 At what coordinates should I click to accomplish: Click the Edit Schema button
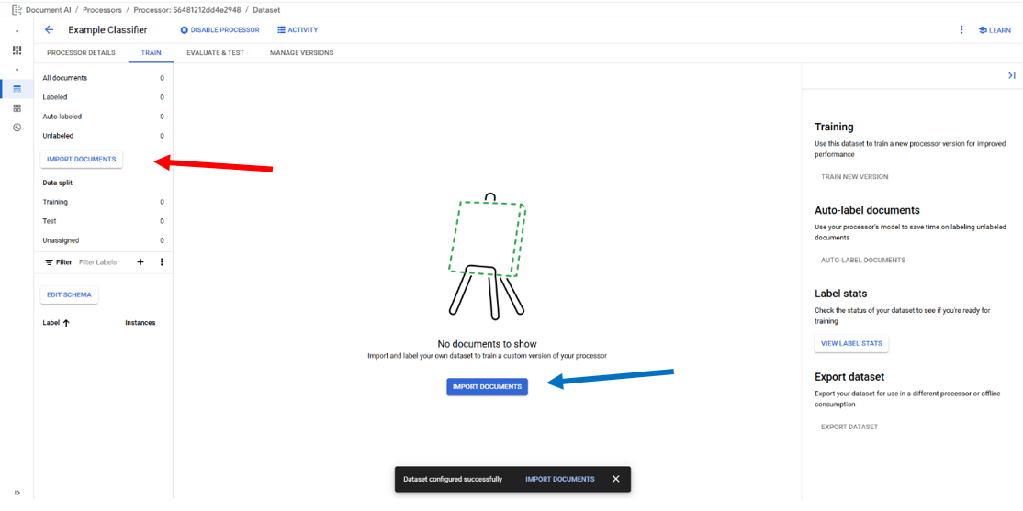click(69, 294)
